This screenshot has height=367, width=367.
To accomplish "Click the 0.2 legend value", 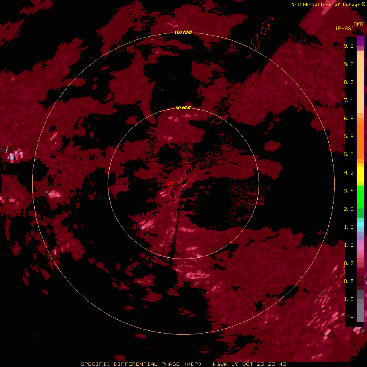I will (349, 263).
